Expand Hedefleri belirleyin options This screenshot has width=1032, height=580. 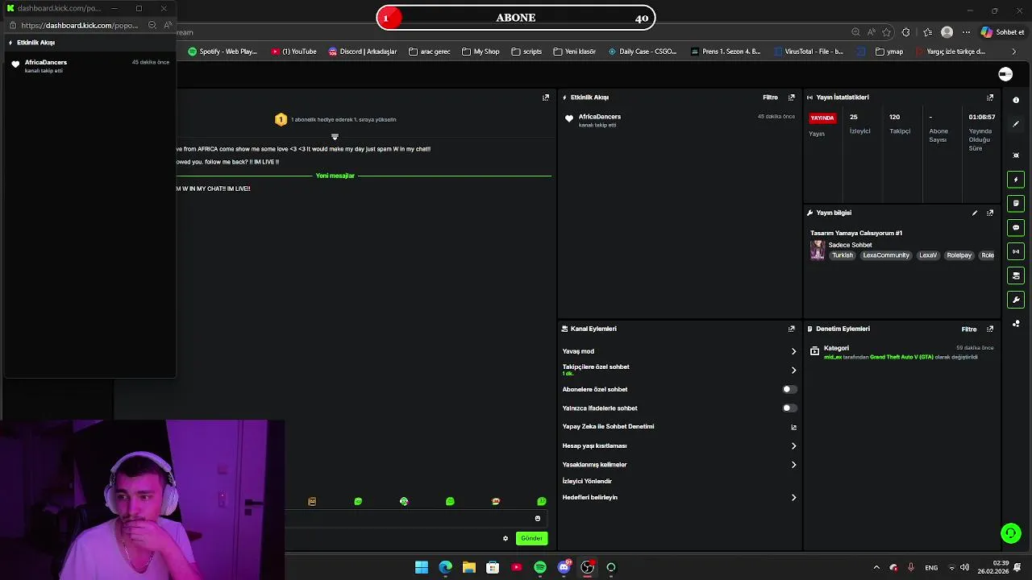coord(793,498)
